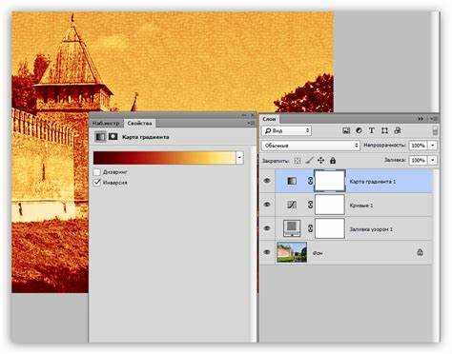Select the 'Свойства' tab

[x=139, y=123]
